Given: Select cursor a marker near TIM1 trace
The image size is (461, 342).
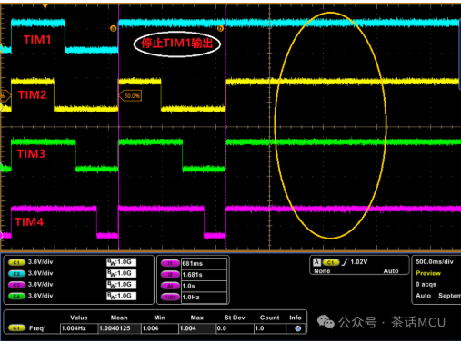Looking at the screenshot, I should [113, 29].
